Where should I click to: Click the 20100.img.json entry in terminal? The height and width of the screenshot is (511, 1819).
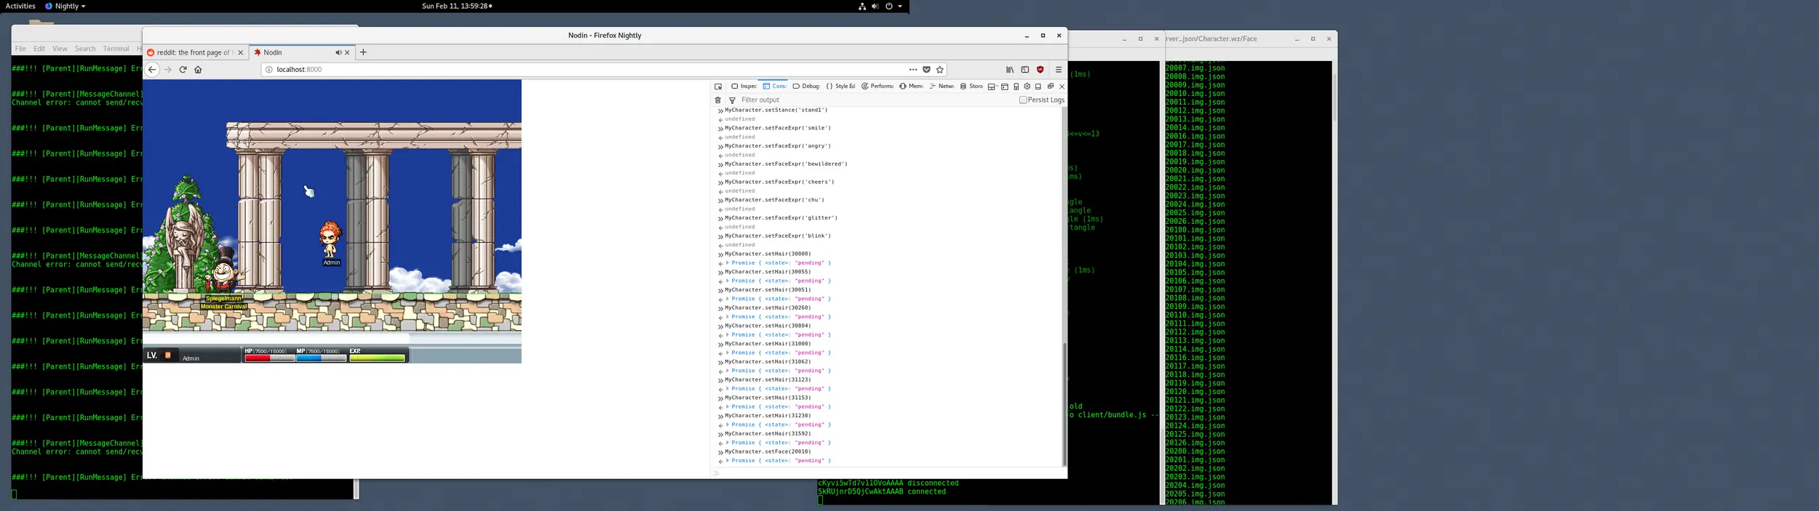pyautogui.click(x=1195, y=230)
